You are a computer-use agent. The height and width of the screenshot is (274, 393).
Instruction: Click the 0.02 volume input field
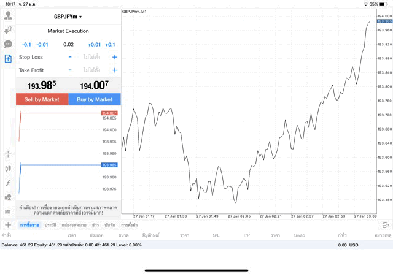click(68, 45)
